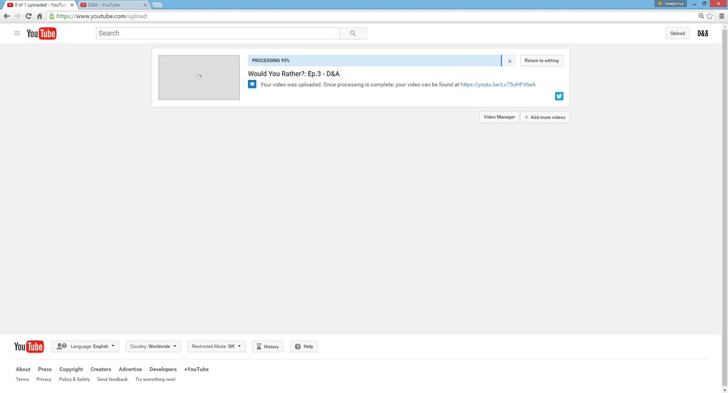728x393 pixels.
Task: Click the Upload button in header
Action: pos(678,33)
